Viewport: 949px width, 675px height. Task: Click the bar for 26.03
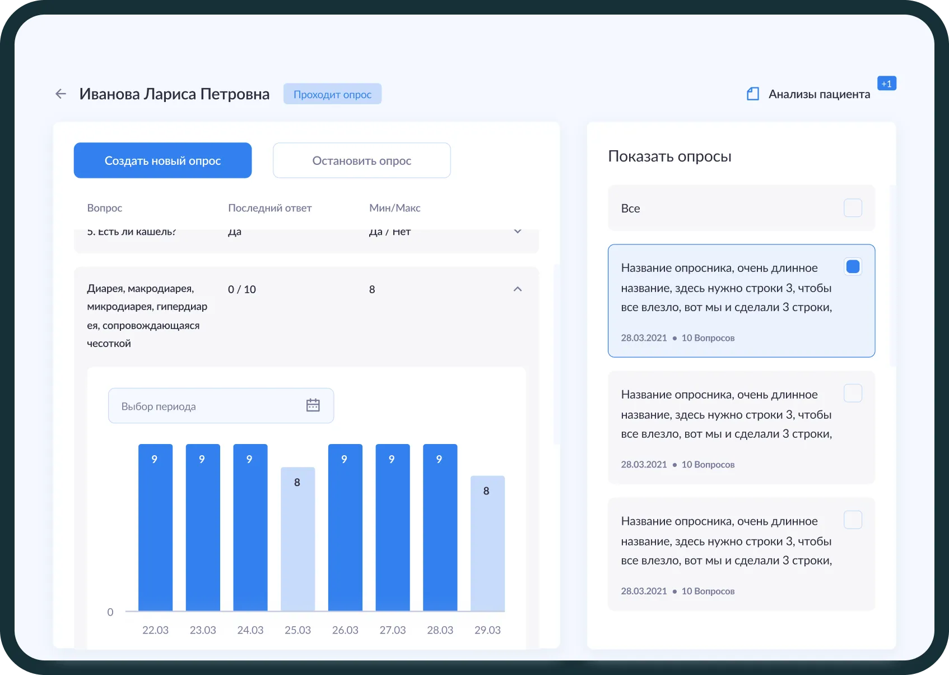(x=345, y=527)
